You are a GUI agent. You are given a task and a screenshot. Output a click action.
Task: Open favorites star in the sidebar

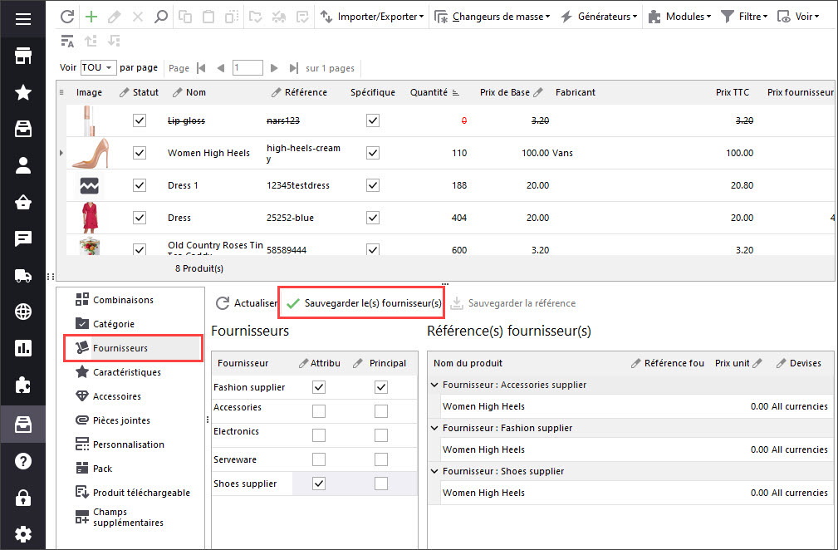click(23, 92)
